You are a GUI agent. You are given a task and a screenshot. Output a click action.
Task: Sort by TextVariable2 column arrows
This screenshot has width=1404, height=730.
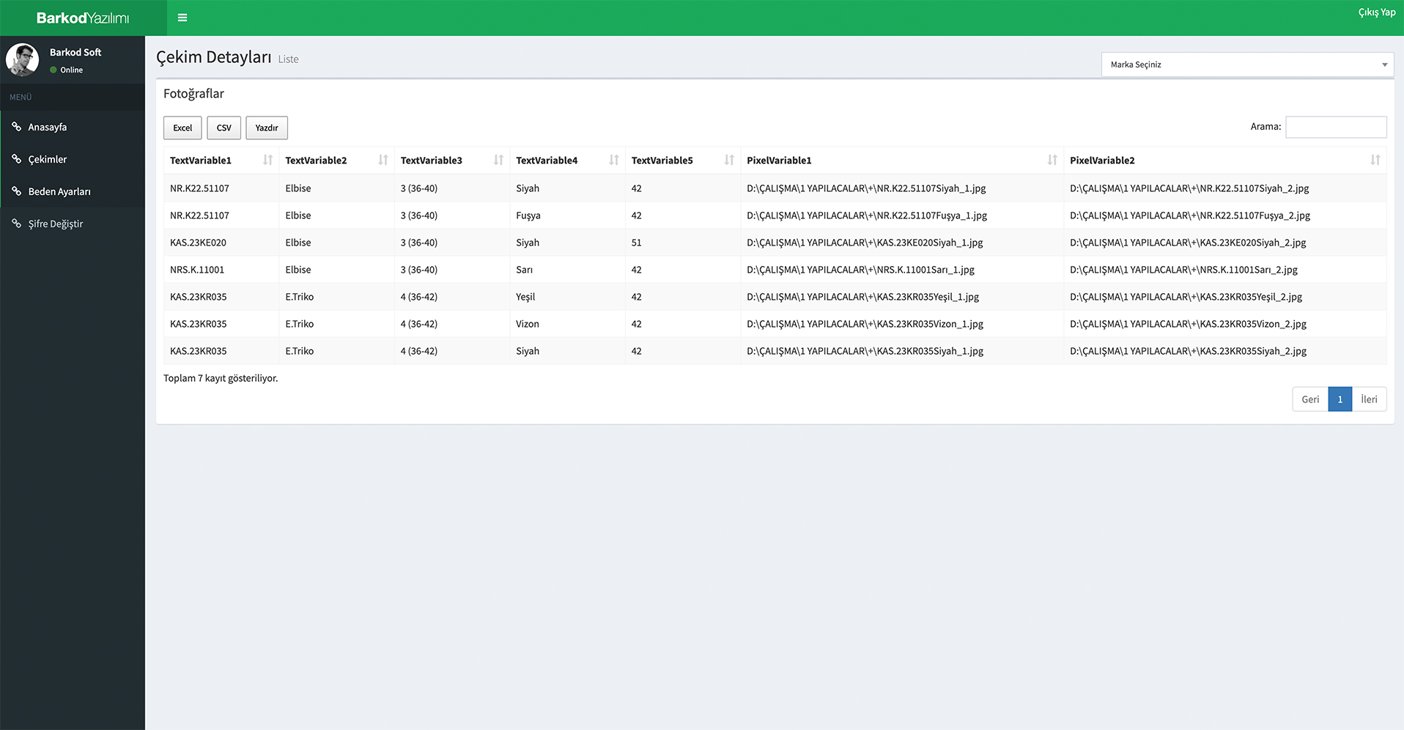[x=383, y=160]
